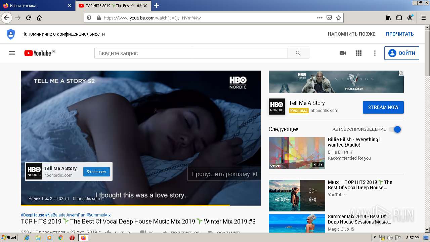Open a new tab with plus button
The image size is (430, 242).
157,5
